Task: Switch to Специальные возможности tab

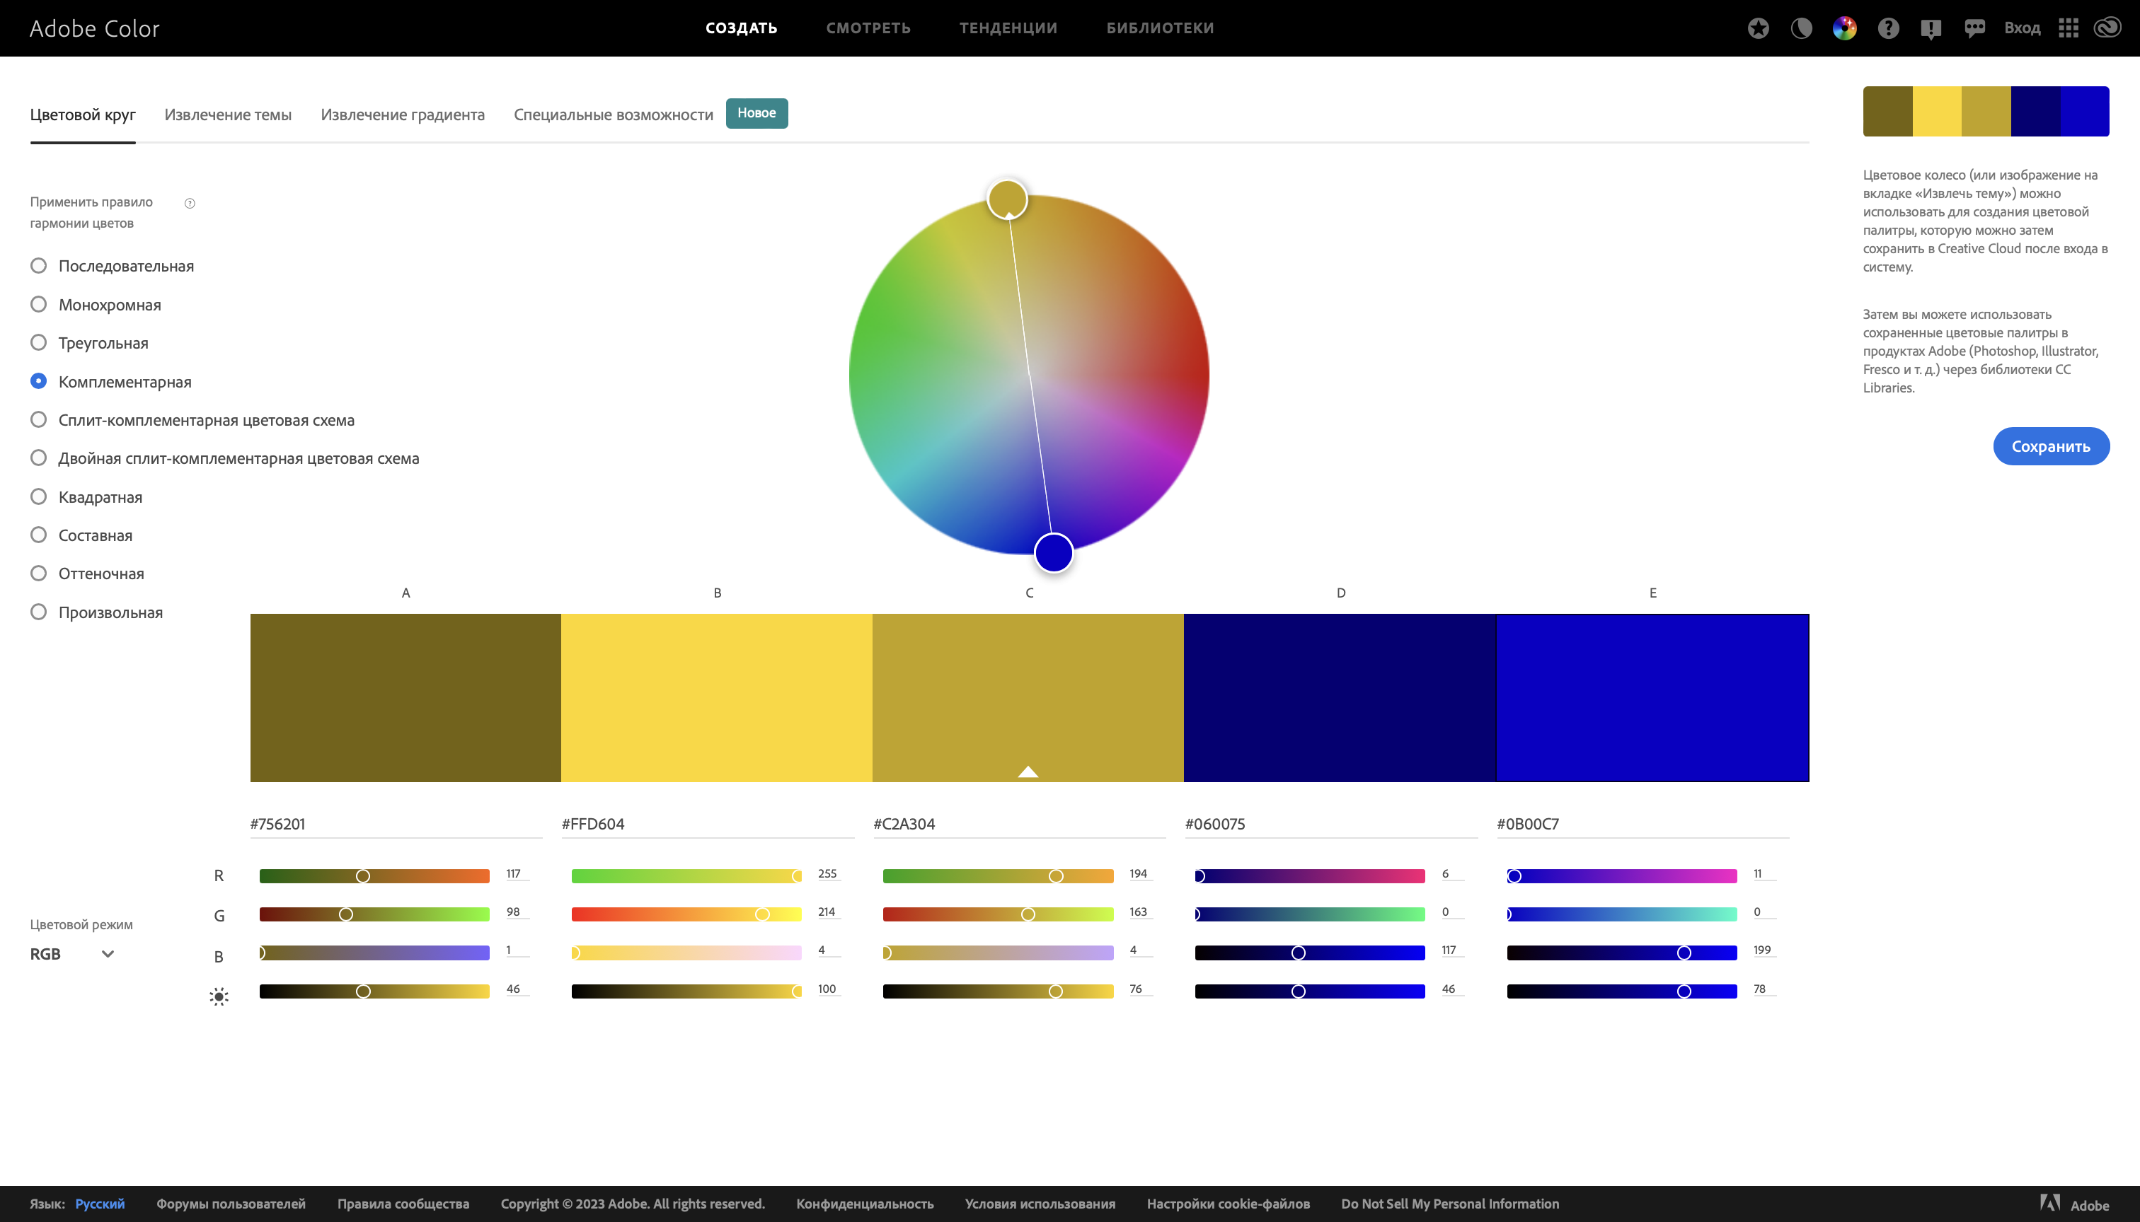Action: point(613,115)
